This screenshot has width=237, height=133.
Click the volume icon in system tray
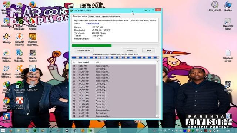tap(218, 130)
